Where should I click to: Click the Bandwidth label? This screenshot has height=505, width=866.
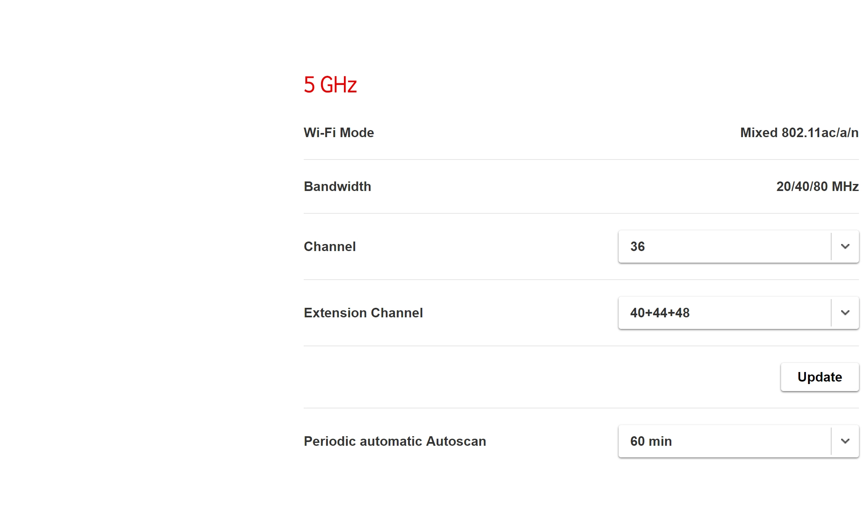(x=337, y=186)
